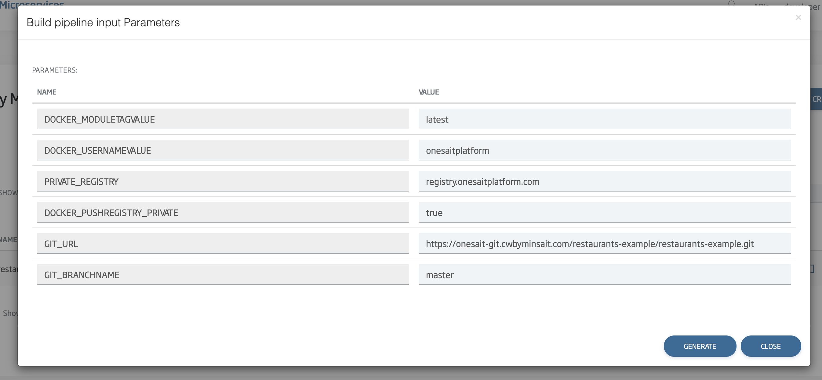Focus the 'true' value field

point(604,212)
